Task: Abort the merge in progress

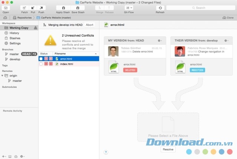Action: click(89, 25)
